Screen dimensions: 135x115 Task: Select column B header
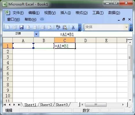click(x=44, y=40)
